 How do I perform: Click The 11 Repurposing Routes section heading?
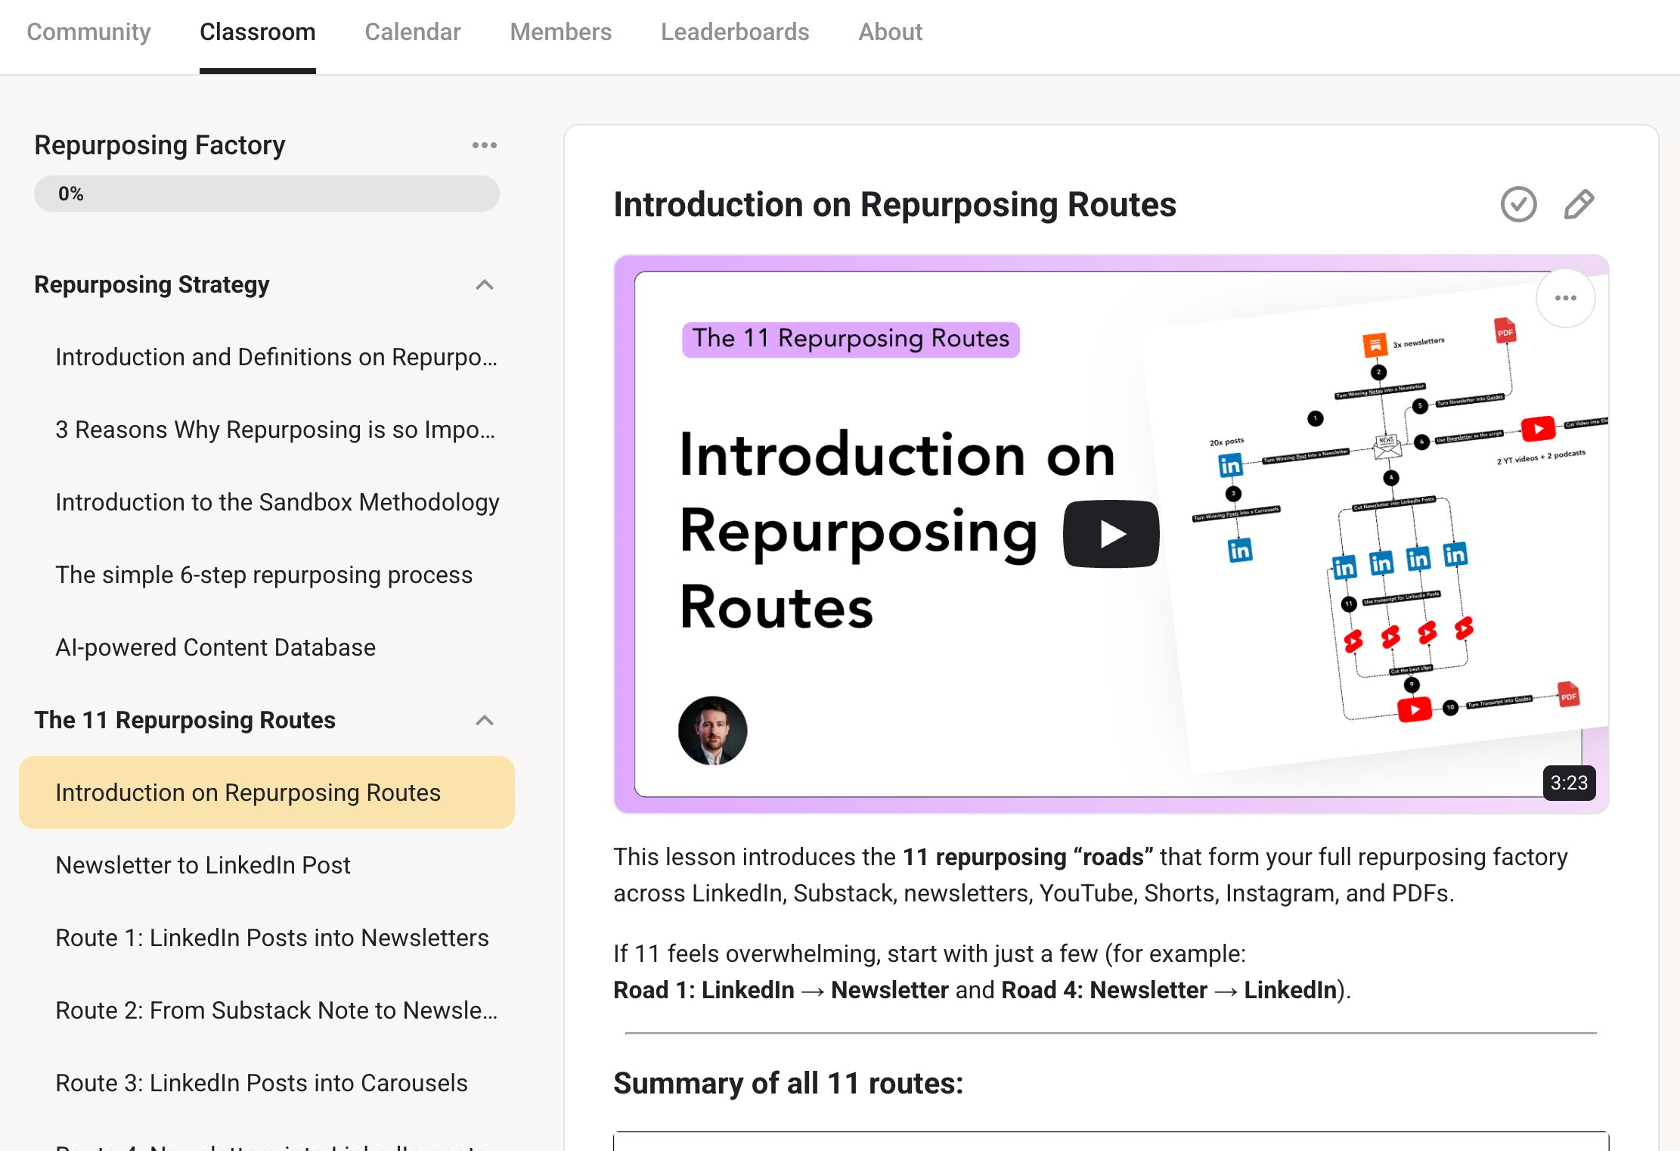185,720
